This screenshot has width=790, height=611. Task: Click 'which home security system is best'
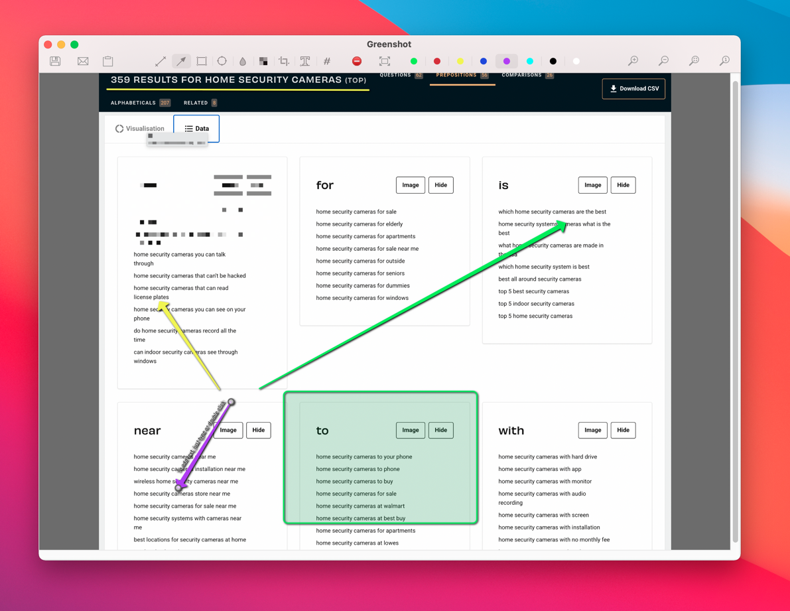coord(544,267)
